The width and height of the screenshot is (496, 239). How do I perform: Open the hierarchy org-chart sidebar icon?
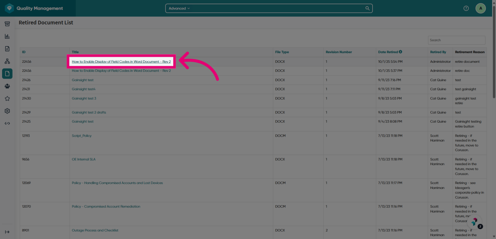pyautogui.click(x=7, y=61)
